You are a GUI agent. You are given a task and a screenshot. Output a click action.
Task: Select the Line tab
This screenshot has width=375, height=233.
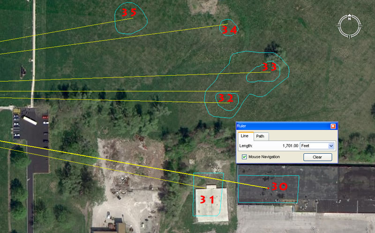pos(245,136)
